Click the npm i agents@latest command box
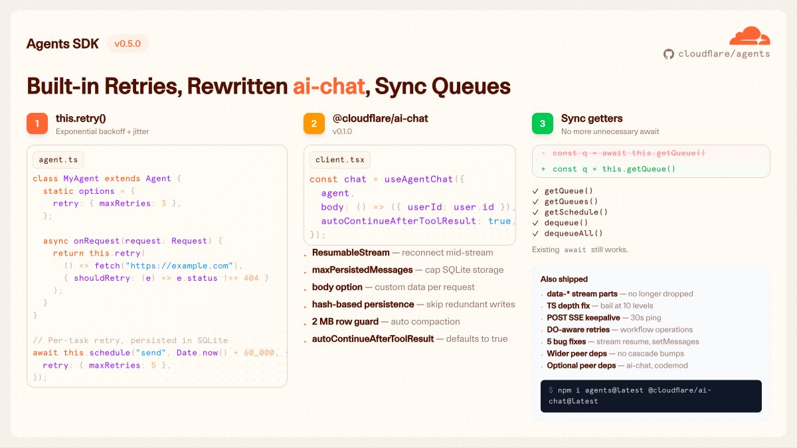Viewport: 797px width, 448px height. click(x=651, y=396)
